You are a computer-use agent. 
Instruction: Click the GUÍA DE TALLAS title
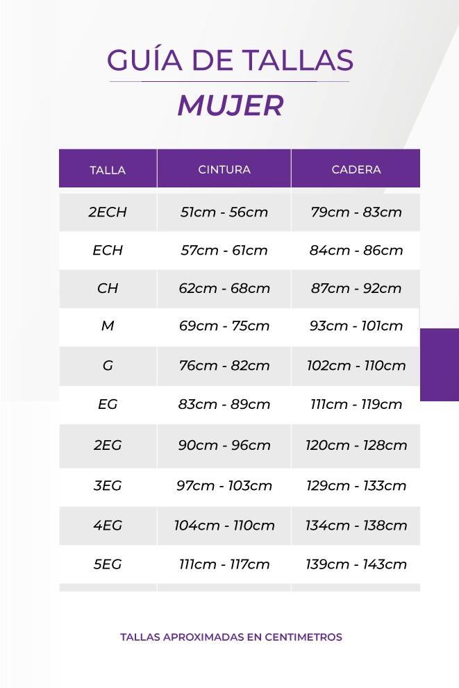point(230,60)
